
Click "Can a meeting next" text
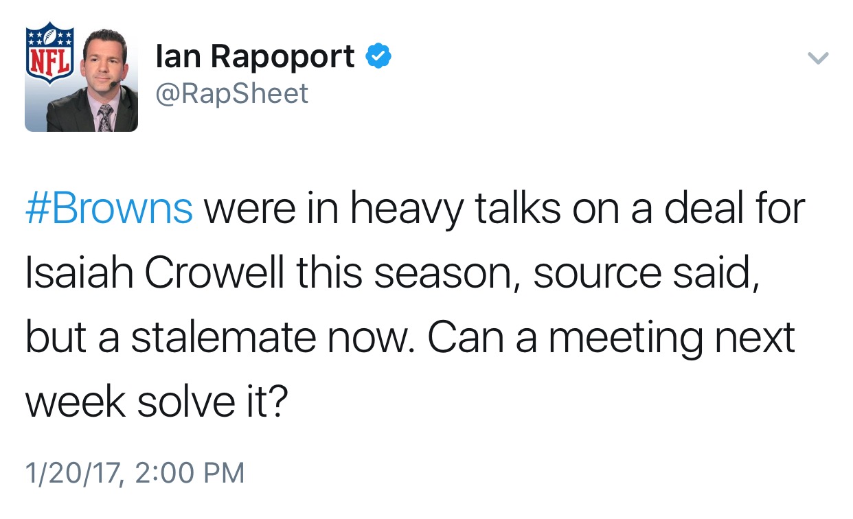(x=612, y=338)
